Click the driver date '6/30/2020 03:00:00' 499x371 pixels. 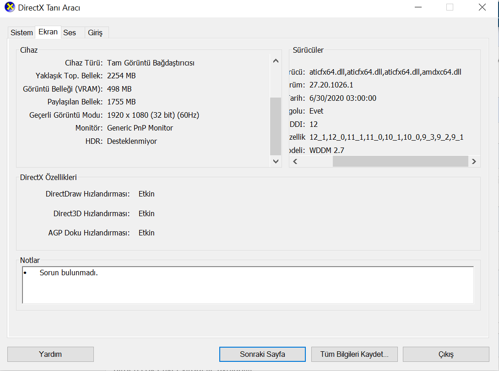[343, 98]
